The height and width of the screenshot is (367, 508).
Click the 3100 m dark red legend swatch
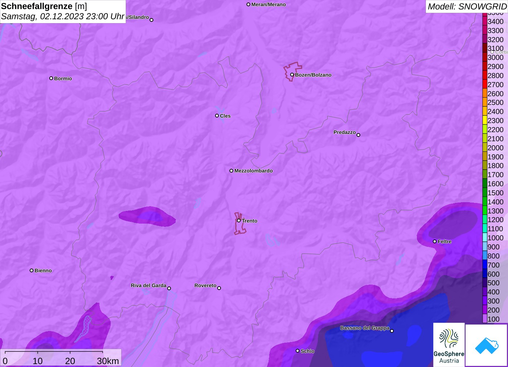click(x=485, y=48)
